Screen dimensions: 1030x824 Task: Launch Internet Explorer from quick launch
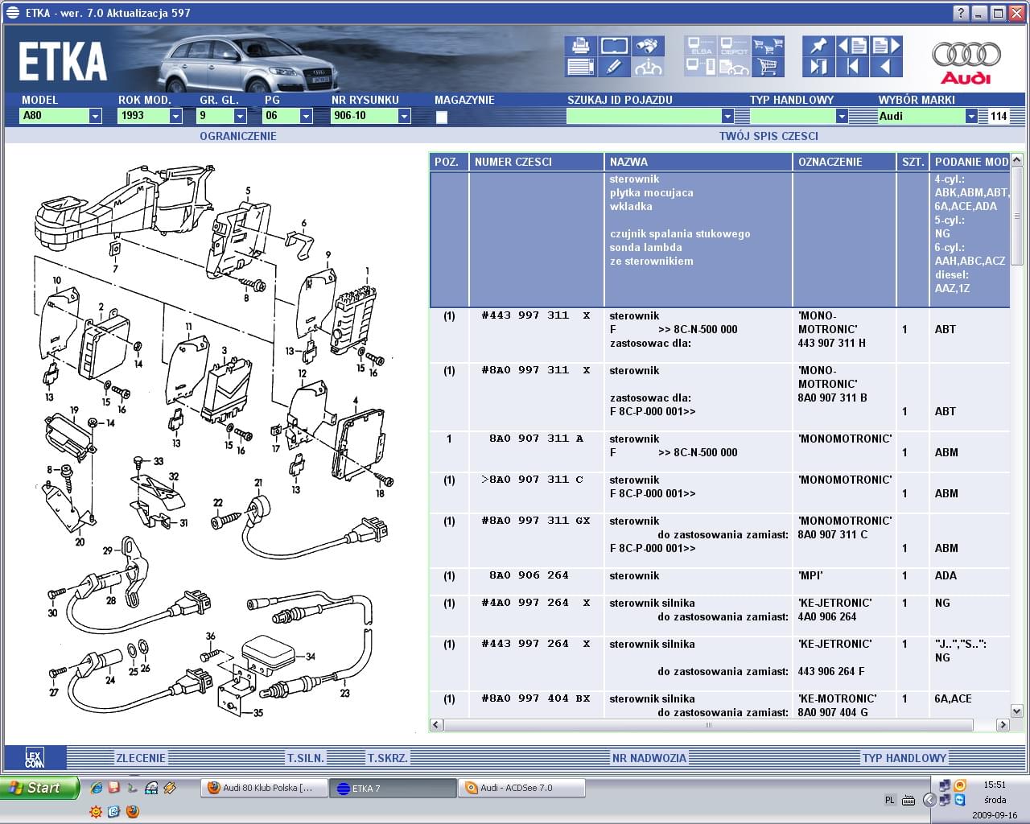click(x=97, y=788)
